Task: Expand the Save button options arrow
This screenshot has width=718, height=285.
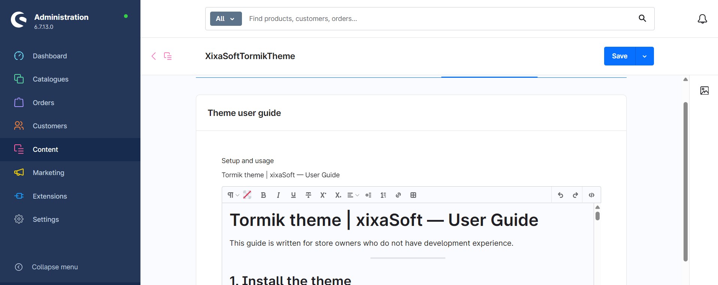Action: [x=645, y=56]
